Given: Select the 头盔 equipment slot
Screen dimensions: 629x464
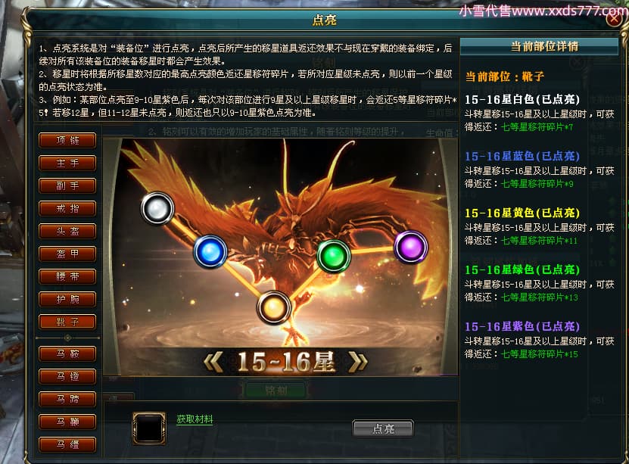Looking at the screenshot, I should pyautogui.click(x=67, y=231).
